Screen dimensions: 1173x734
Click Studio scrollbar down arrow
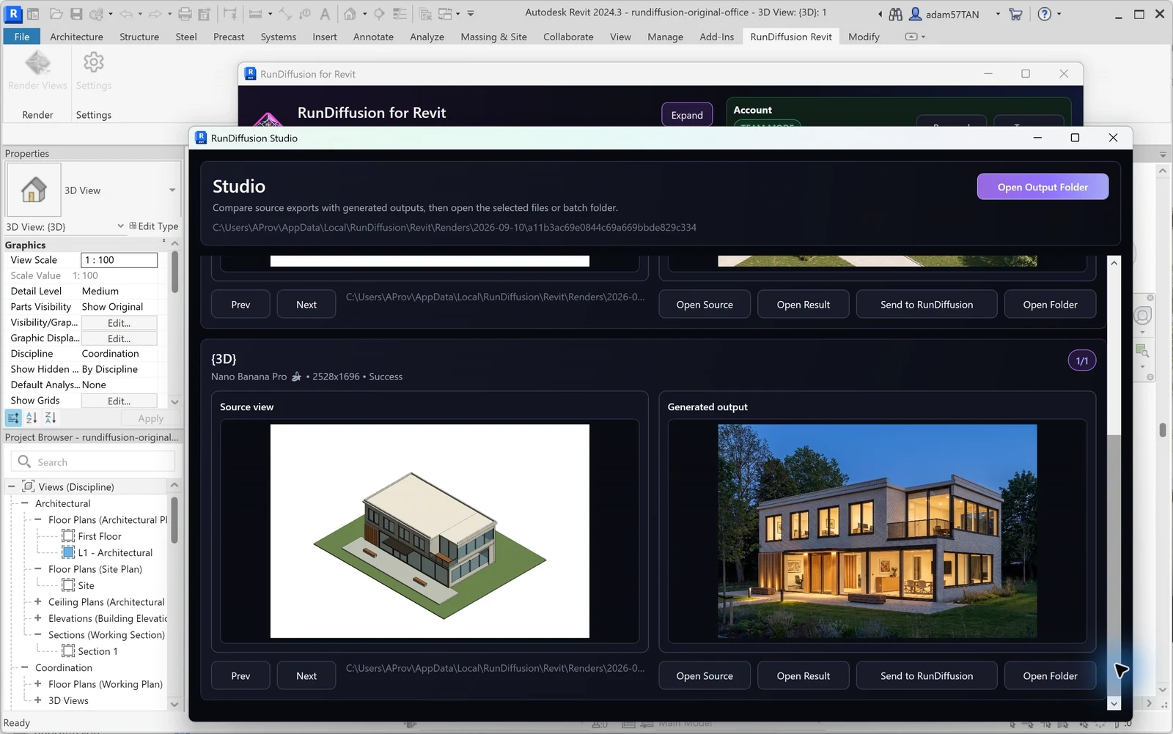1114,703
